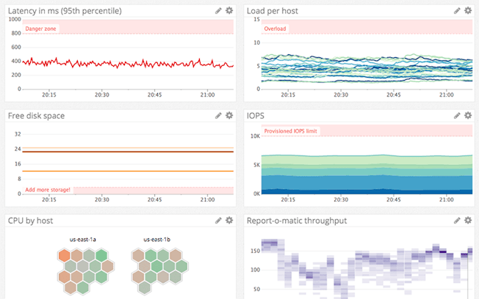Image resolution: width=479 pixels, height=299 pixels.
Task: Click the Danger zone marker label
Action: (x=40, y=29)
